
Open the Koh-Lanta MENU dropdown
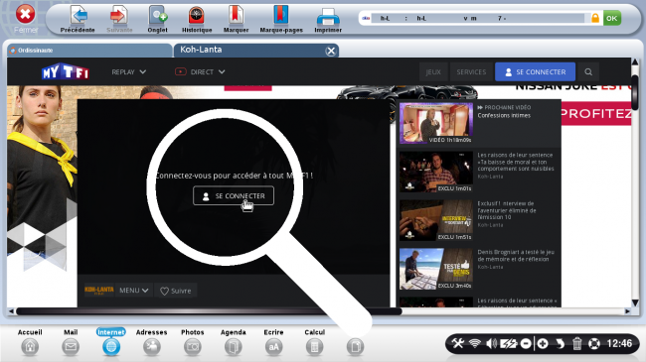point(133,291)
